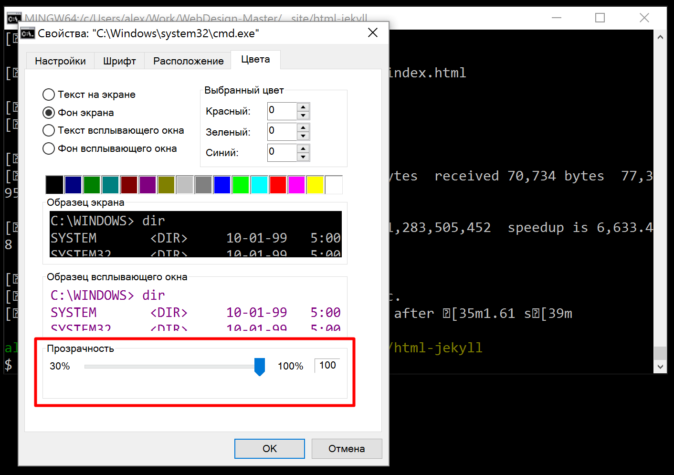The width and height of the screenshot is (674, 475).
Task: Click the Красный value input field
Action: [x=282, y=111]
